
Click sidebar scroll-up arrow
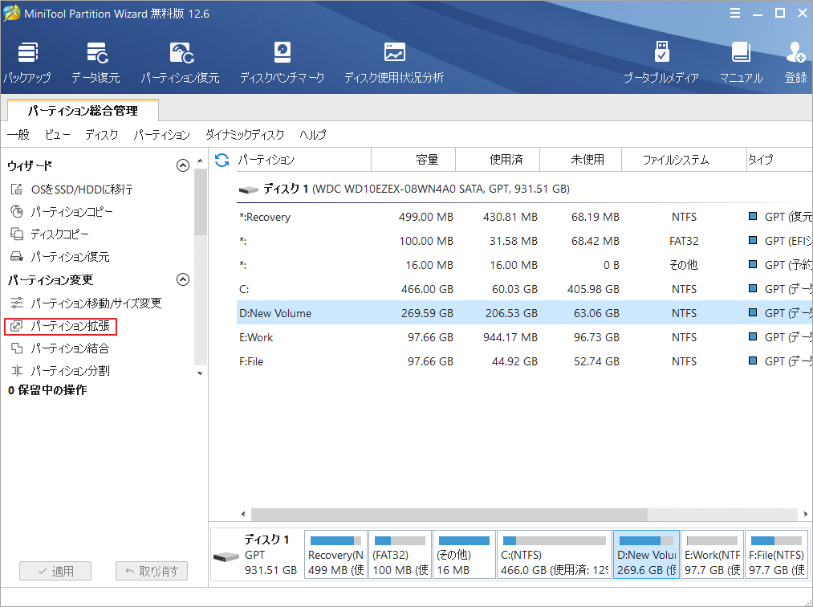pos(200,161)
